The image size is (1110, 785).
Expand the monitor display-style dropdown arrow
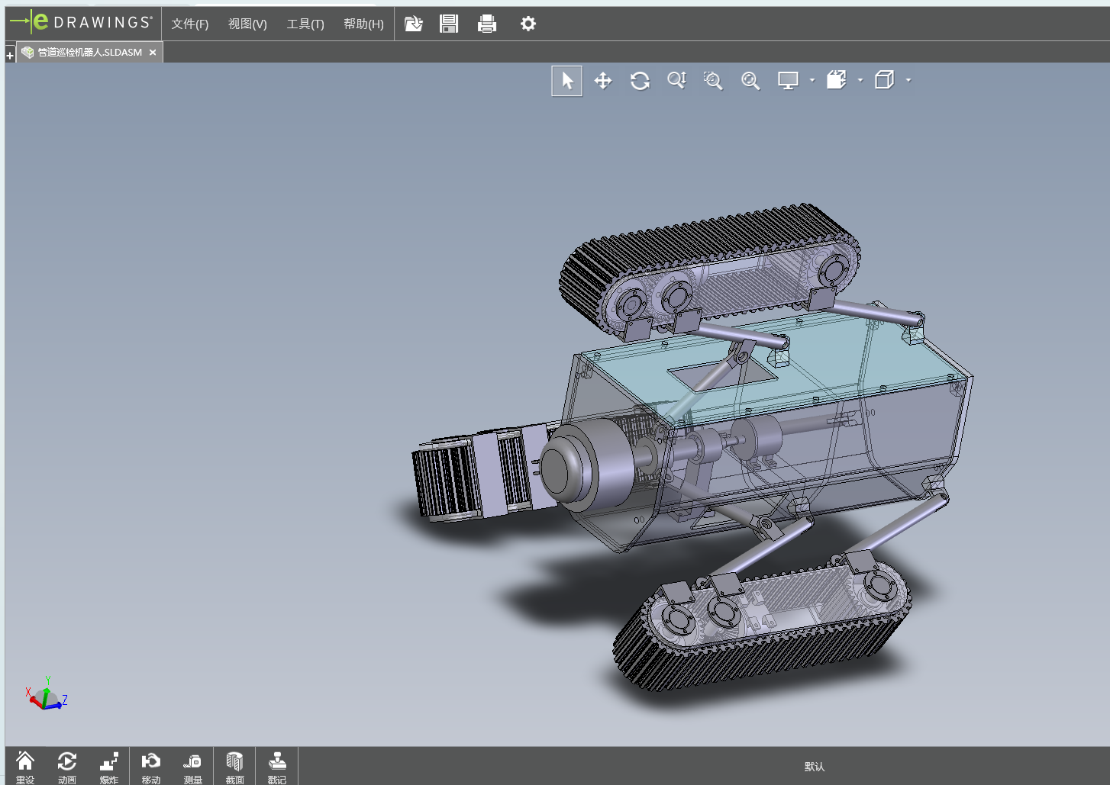[812, 80]
